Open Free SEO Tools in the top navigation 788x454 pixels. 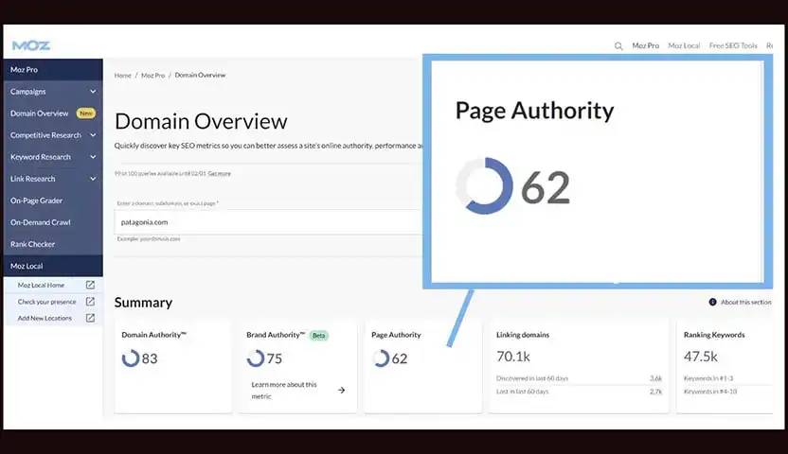tap(733, 45)
